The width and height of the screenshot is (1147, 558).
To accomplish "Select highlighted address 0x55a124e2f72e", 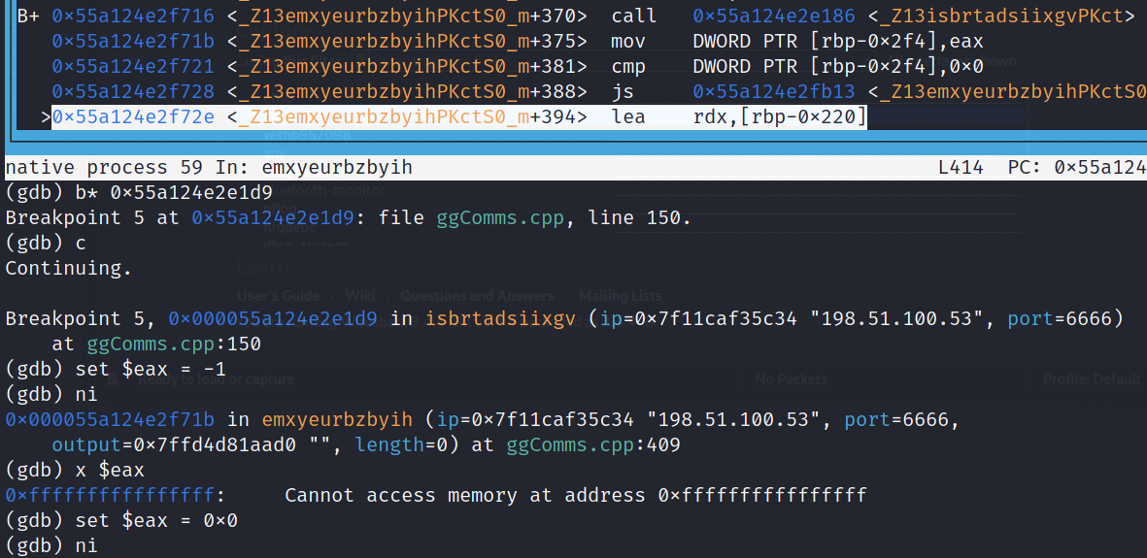I will coord(133,116).
